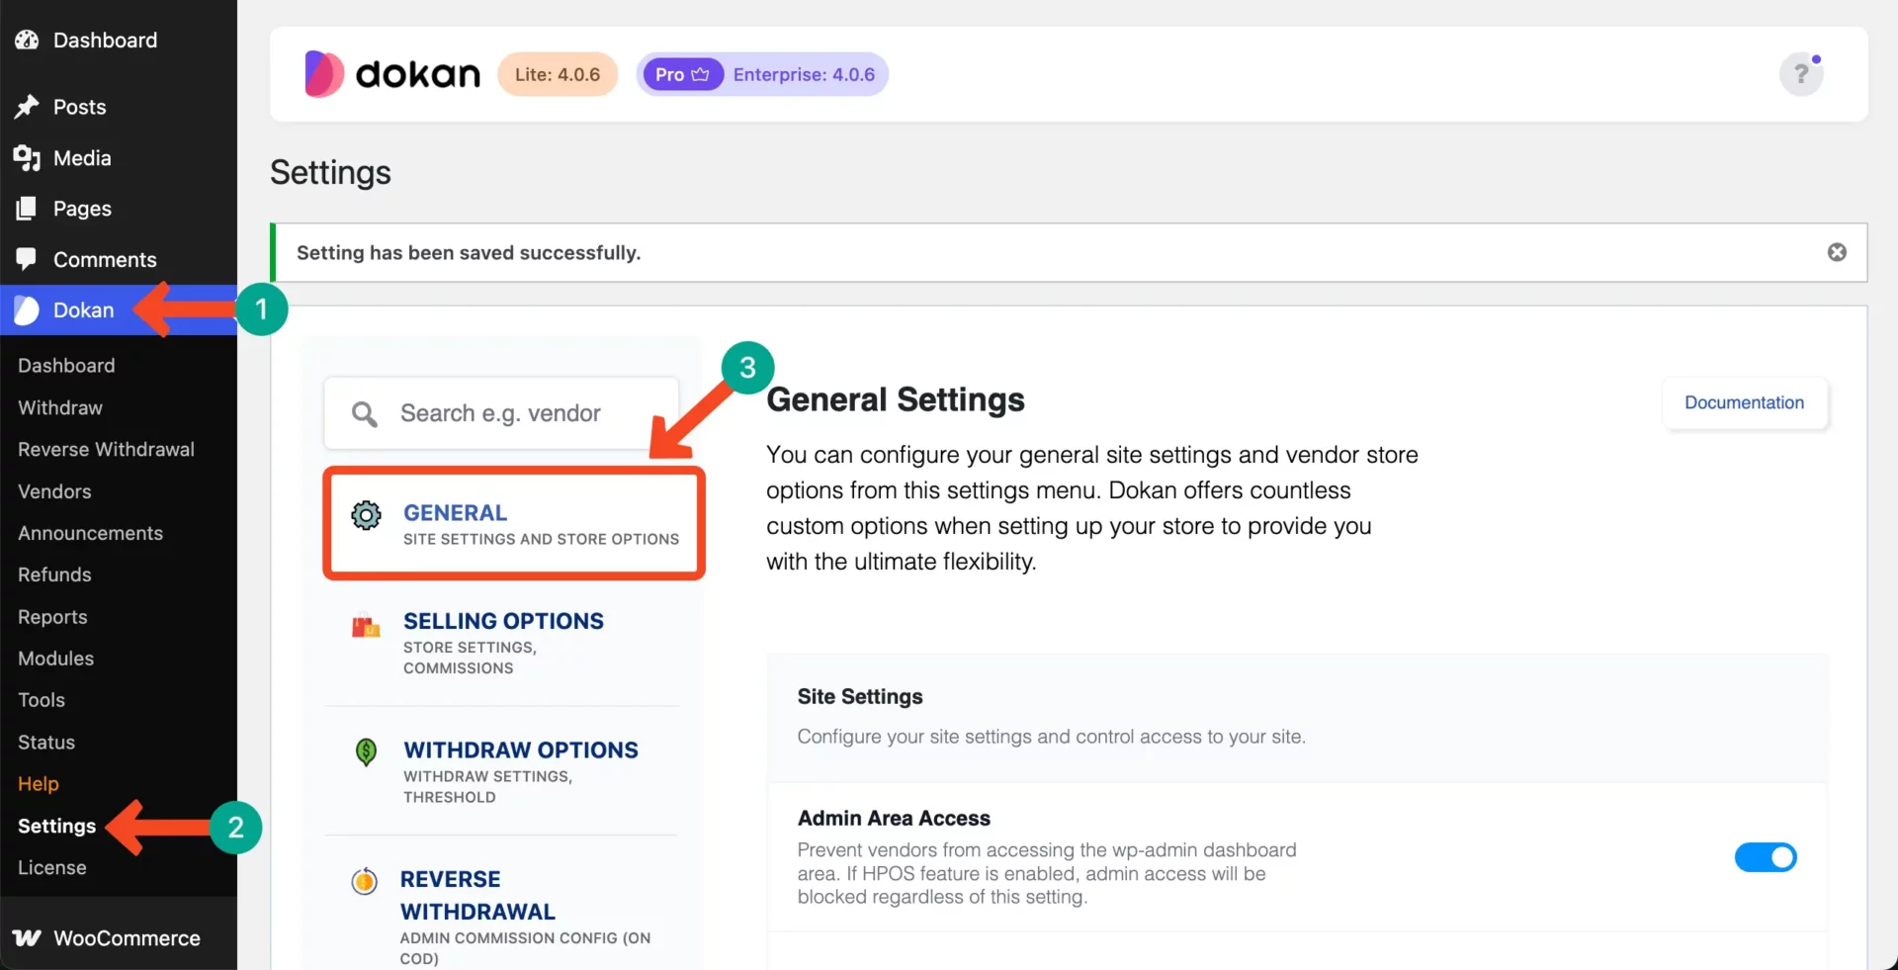Go to Dokan Dashboard submenu

[66, 366]
